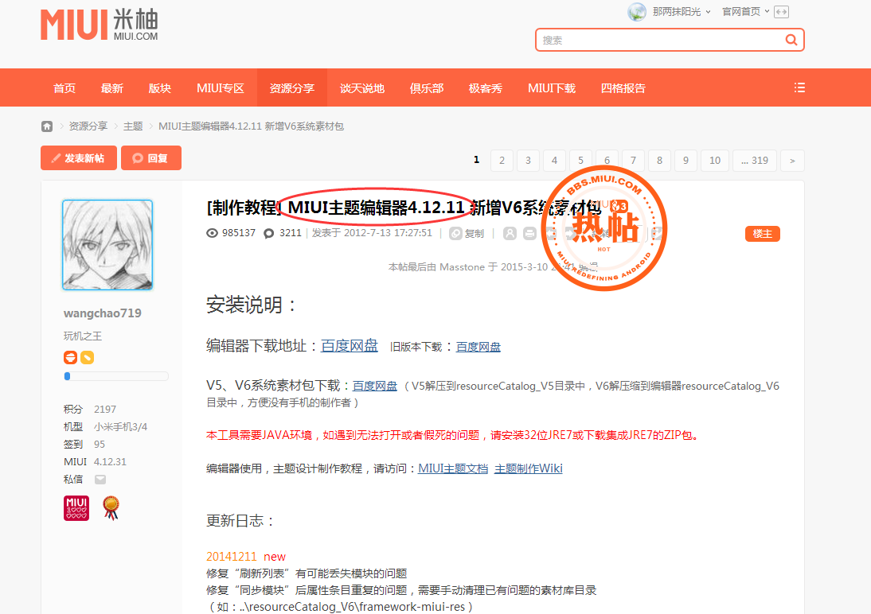Click the orange round user-group badge

click(70, 358)
